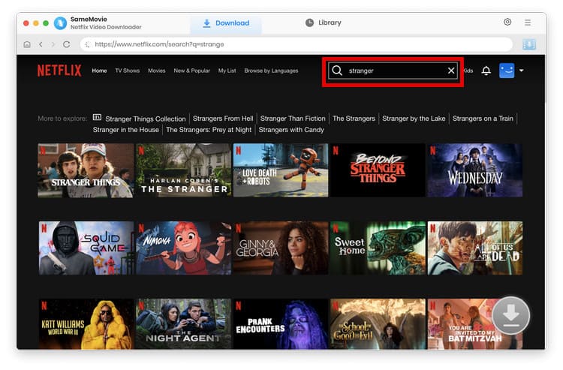This screenshot has height=370, width=563.
Task: Open Strangers From Hell link
Action: point(223,119)
